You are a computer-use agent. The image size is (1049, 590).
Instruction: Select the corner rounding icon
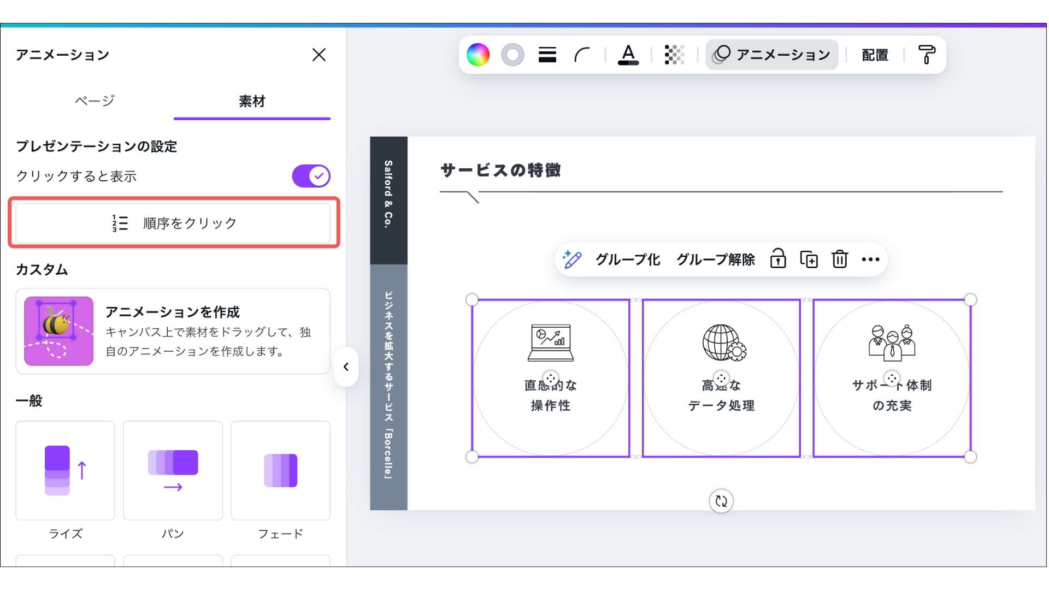(x=582, y=55)
